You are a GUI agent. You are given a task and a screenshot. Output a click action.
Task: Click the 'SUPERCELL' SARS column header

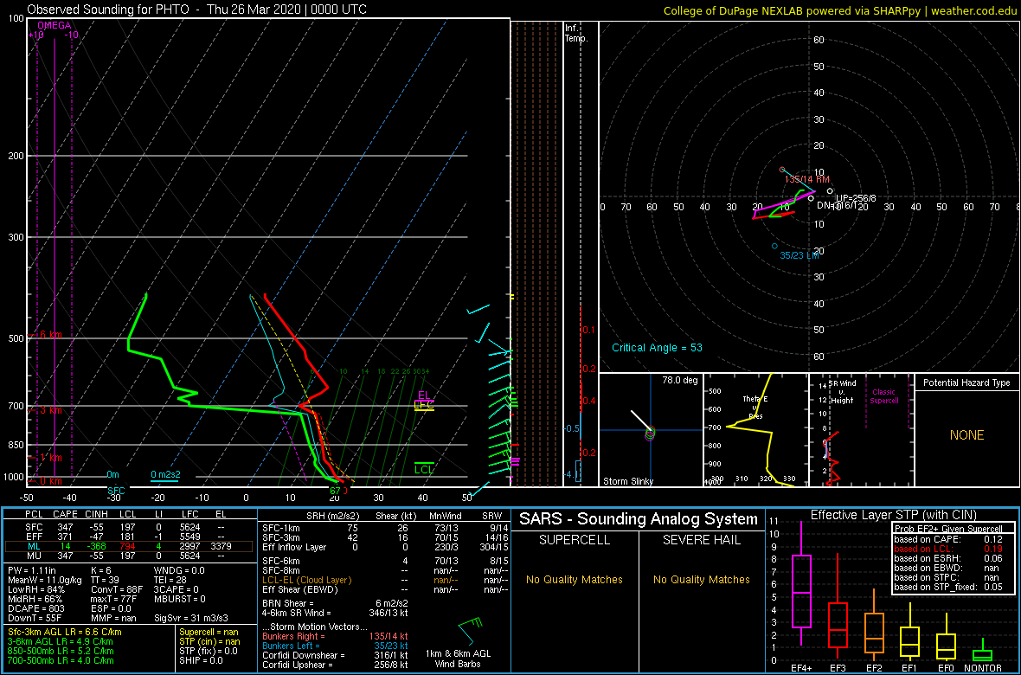[x=575, y=541]
